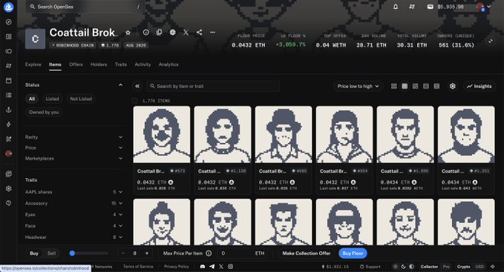Open the Insights button
Screen dimensions: 504x272
[x=479, y=86]
